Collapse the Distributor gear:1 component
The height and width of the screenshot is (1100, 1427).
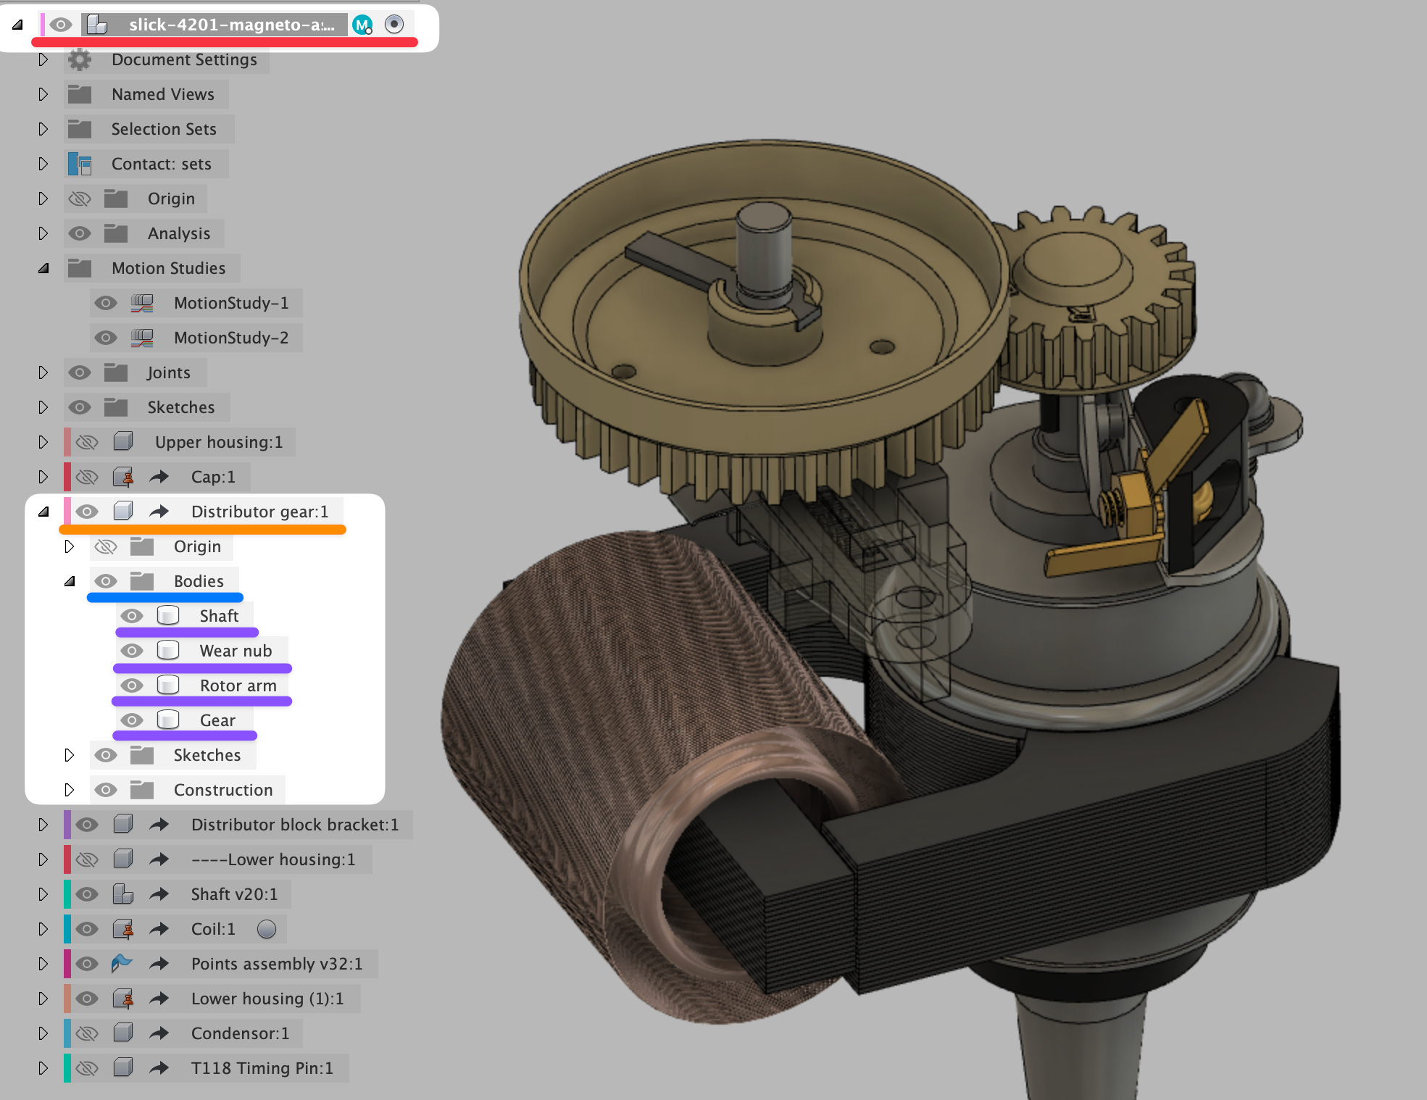click(43, 510)
